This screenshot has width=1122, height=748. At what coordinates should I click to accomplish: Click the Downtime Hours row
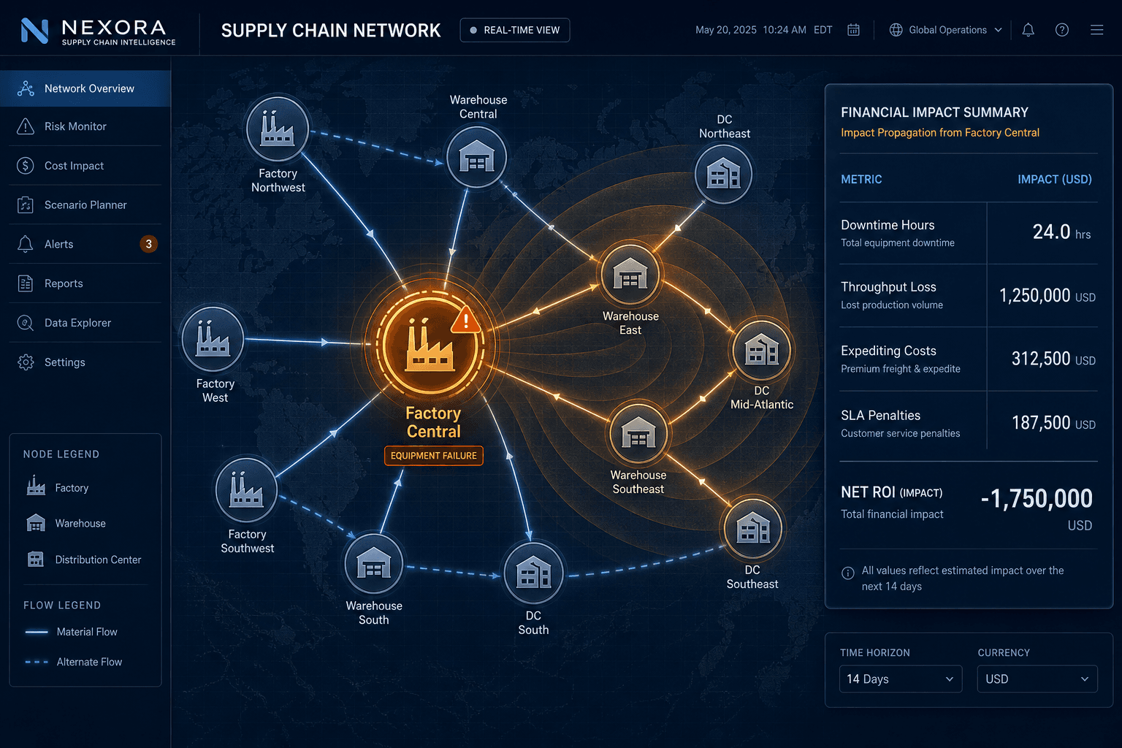969,233
